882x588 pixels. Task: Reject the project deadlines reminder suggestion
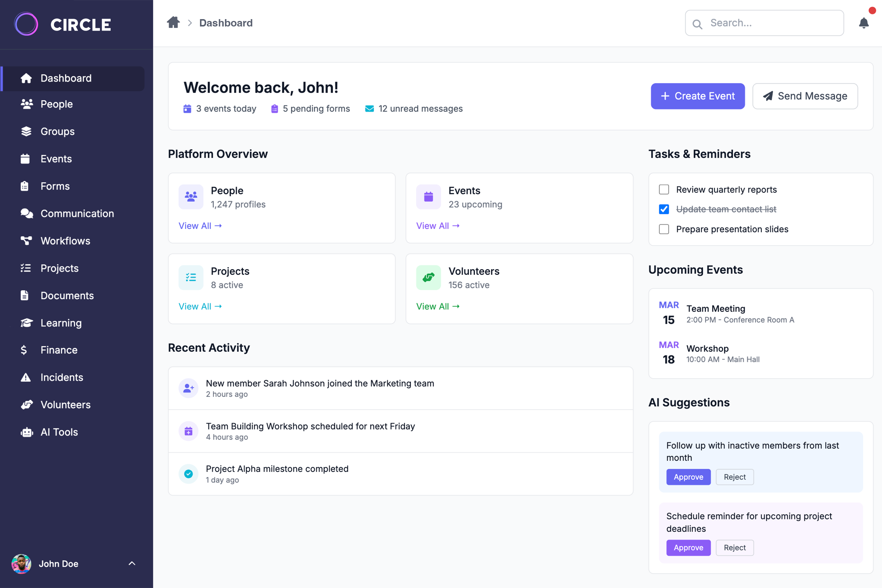[734, 548]
